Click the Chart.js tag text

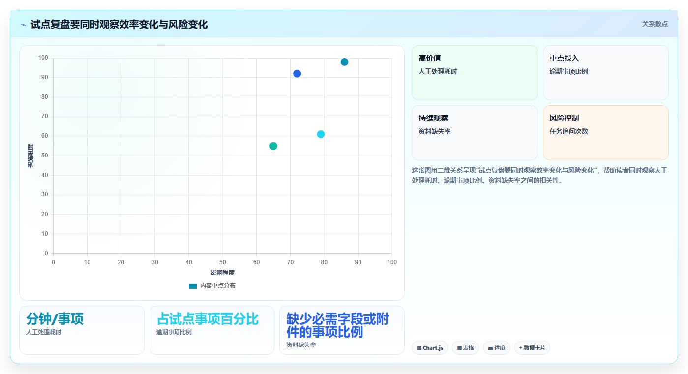coord(433,348)
